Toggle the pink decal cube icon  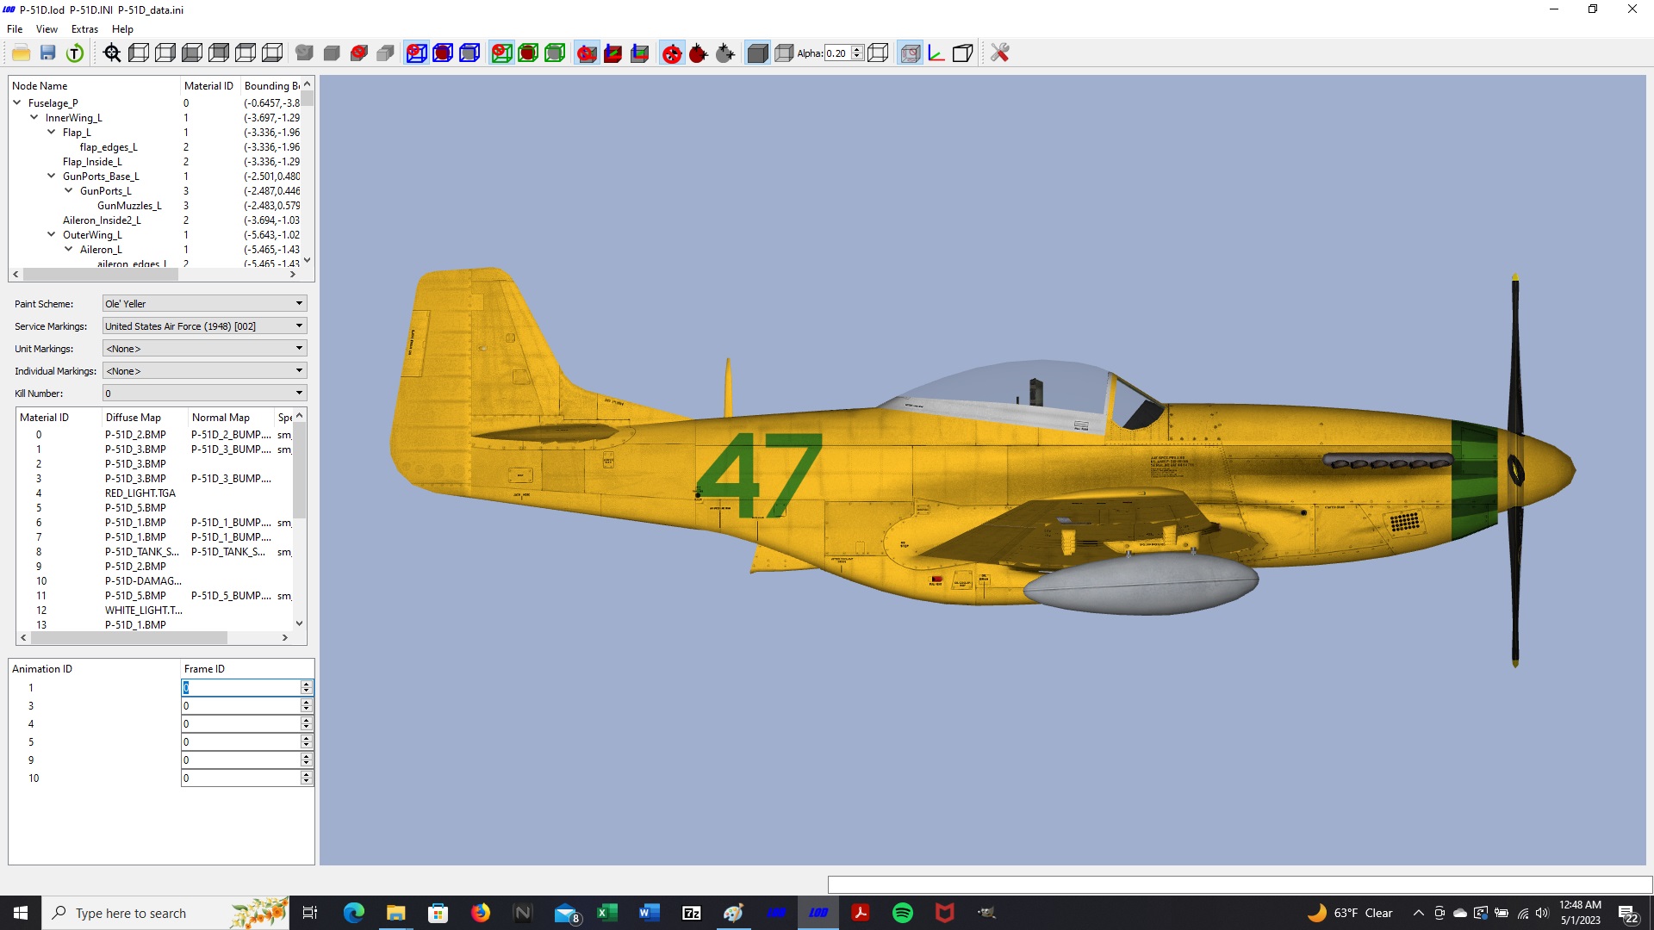click(910, 53)
